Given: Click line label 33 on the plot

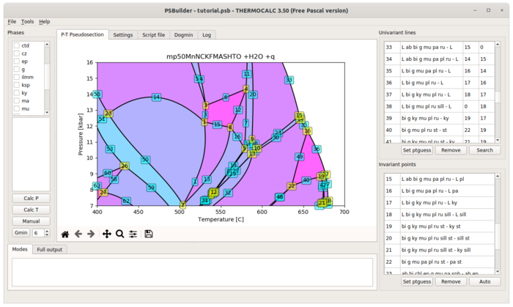Looking at the screenshot, I should (289, 80).
